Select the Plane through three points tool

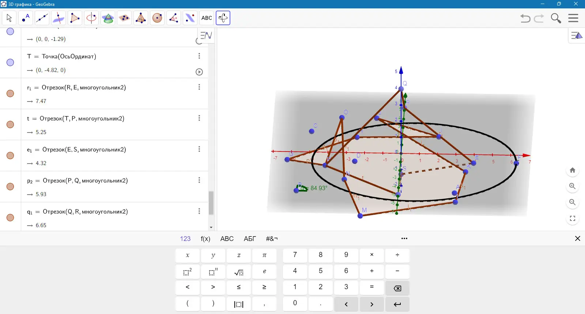tap(124, 18)
